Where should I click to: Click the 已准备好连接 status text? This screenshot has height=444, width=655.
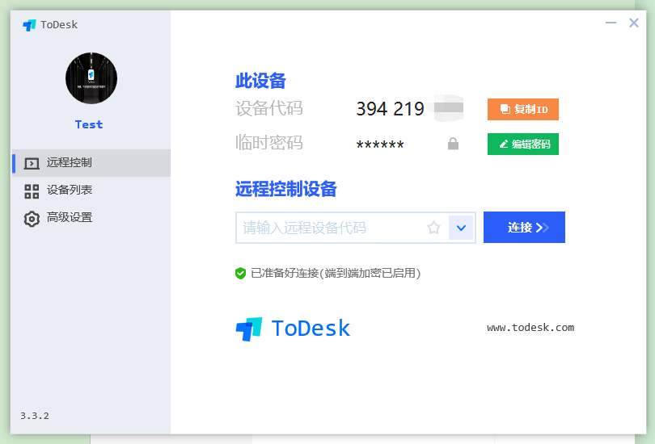coord(336,273)
